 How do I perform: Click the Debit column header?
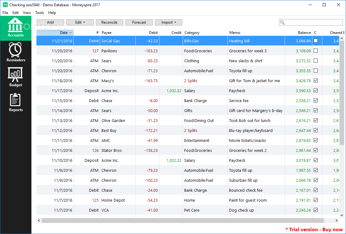click(147, 32)
